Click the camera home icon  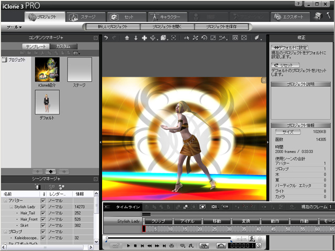tap(127, 38)
